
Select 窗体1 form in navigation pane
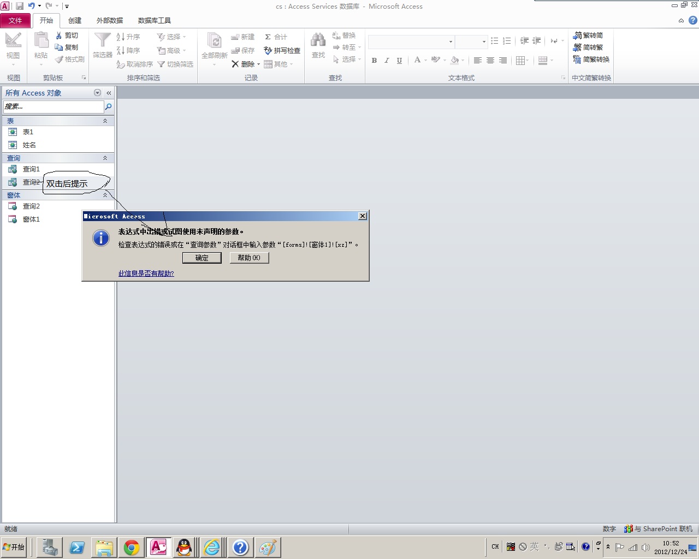(x=58, y=219)
